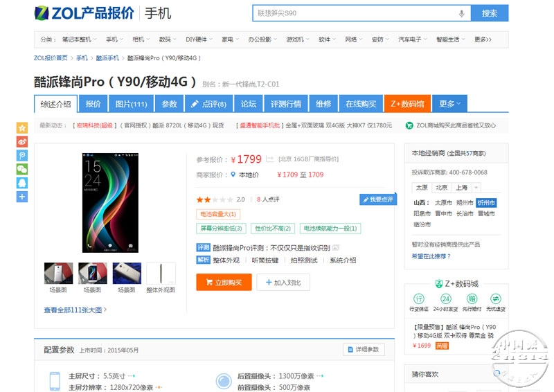
Task: Expand the 更多 tab dropdown
Action: [x=449, y=104]
